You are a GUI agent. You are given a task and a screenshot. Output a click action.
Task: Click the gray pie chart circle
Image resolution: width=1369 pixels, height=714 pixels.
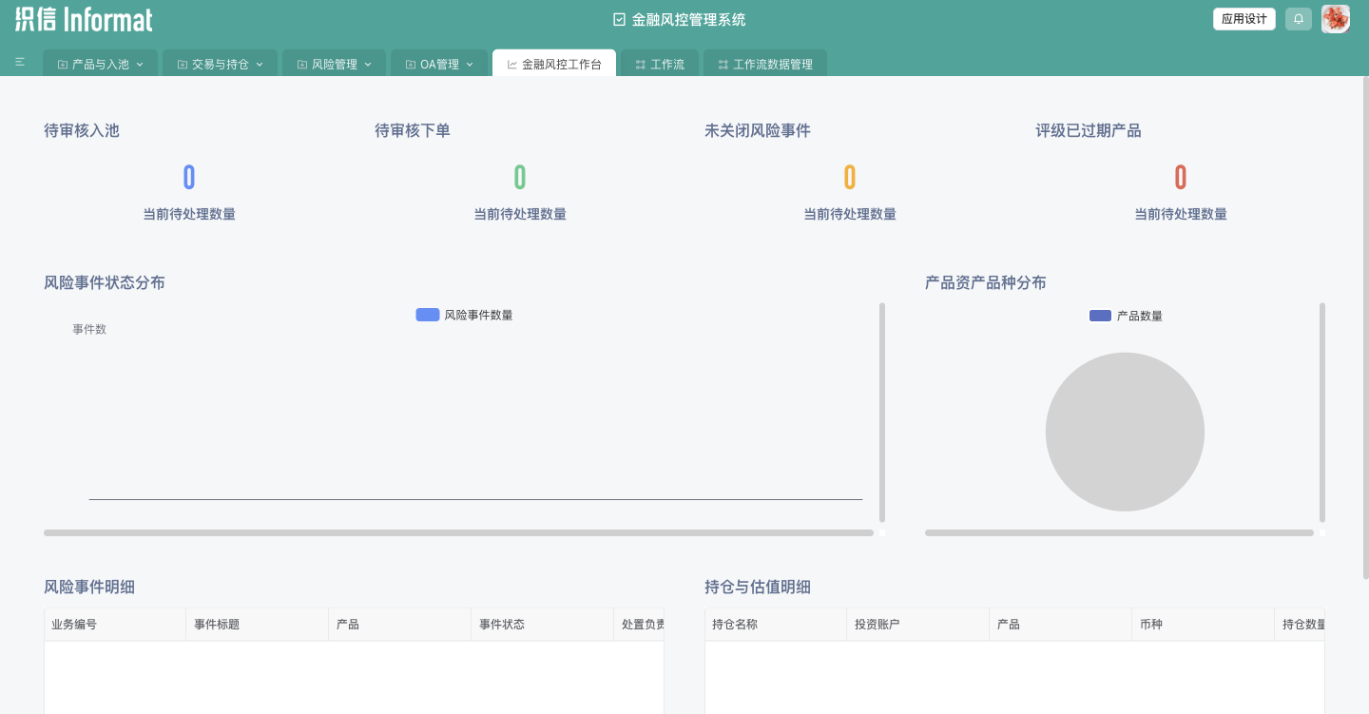(1125, 432)
